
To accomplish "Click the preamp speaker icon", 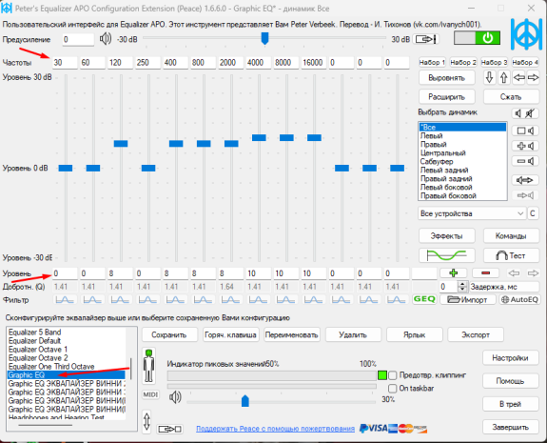I will click(106, 39).
